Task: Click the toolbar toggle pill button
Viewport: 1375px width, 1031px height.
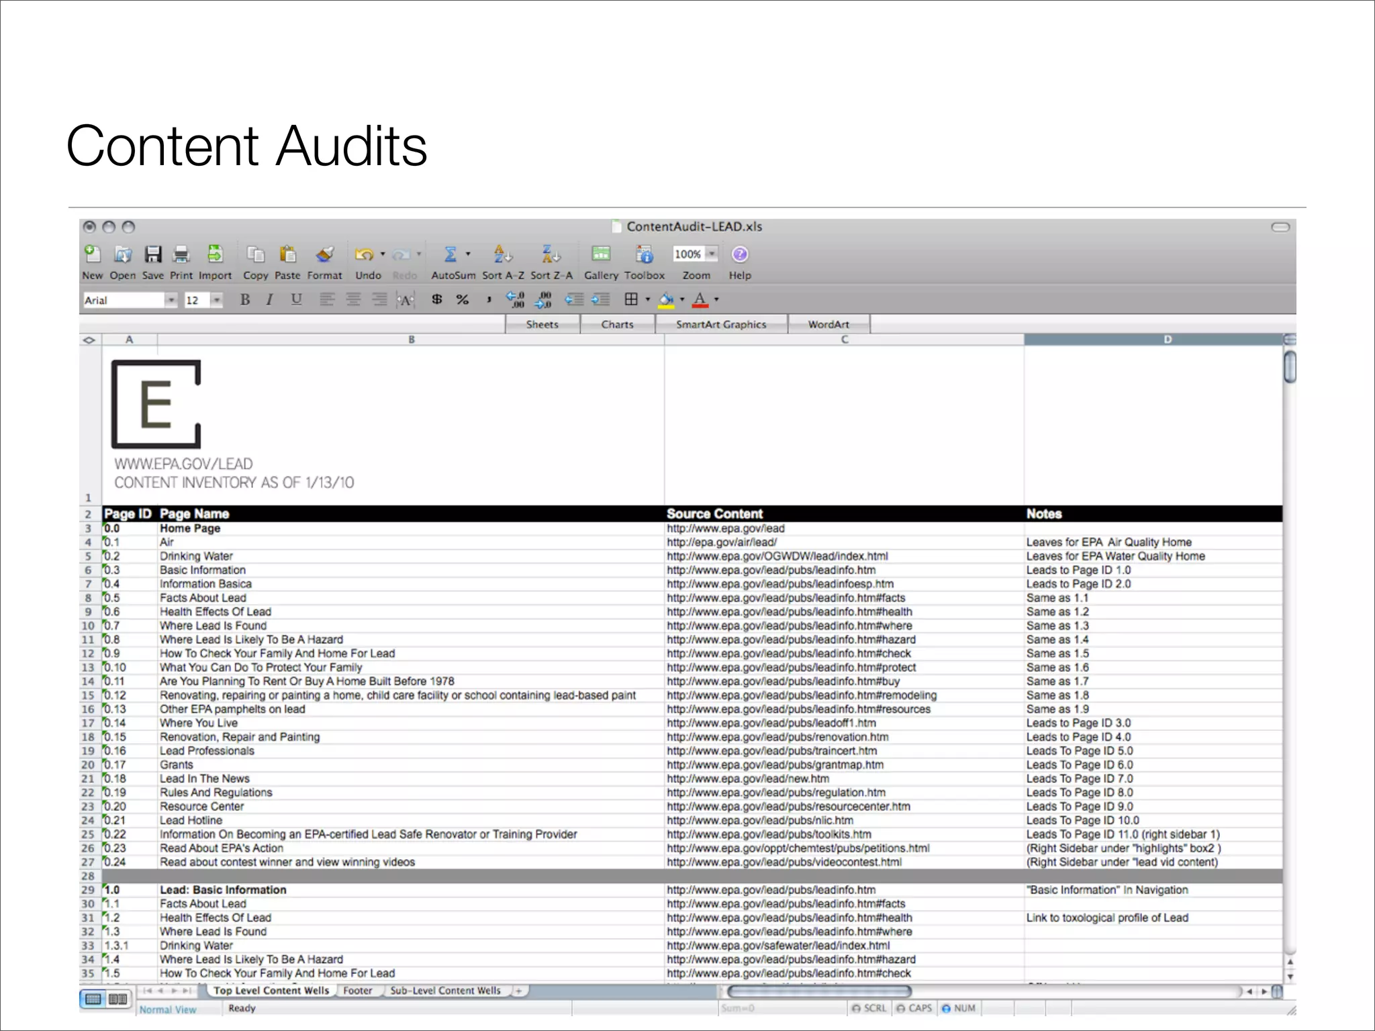Action: click(x=1280, y=227)
